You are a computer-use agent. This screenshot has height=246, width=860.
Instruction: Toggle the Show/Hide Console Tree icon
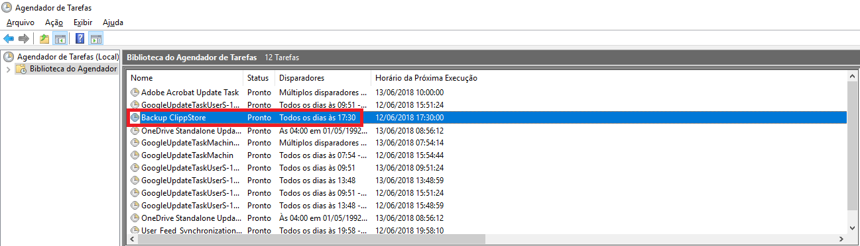(x=60, y=38)
